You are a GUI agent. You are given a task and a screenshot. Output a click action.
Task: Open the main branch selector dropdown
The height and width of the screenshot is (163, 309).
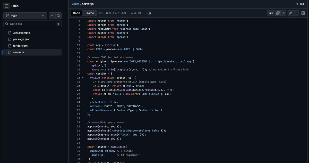(25, 16)
